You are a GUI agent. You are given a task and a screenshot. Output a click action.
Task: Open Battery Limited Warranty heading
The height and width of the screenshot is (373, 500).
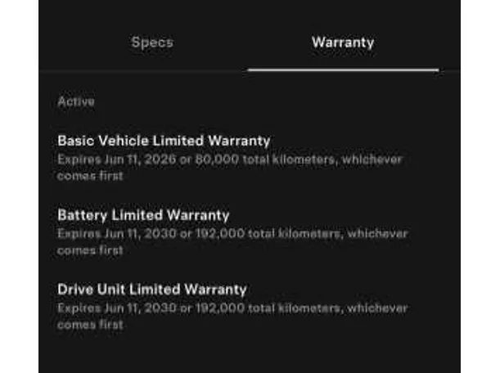(x=143, y=215)
